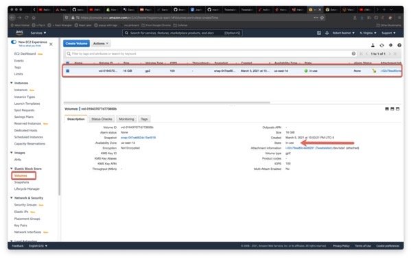This screenshot has height=259, width=411.
Task: Collapse the Elastic Block Store section
Action: pos(11,169)
